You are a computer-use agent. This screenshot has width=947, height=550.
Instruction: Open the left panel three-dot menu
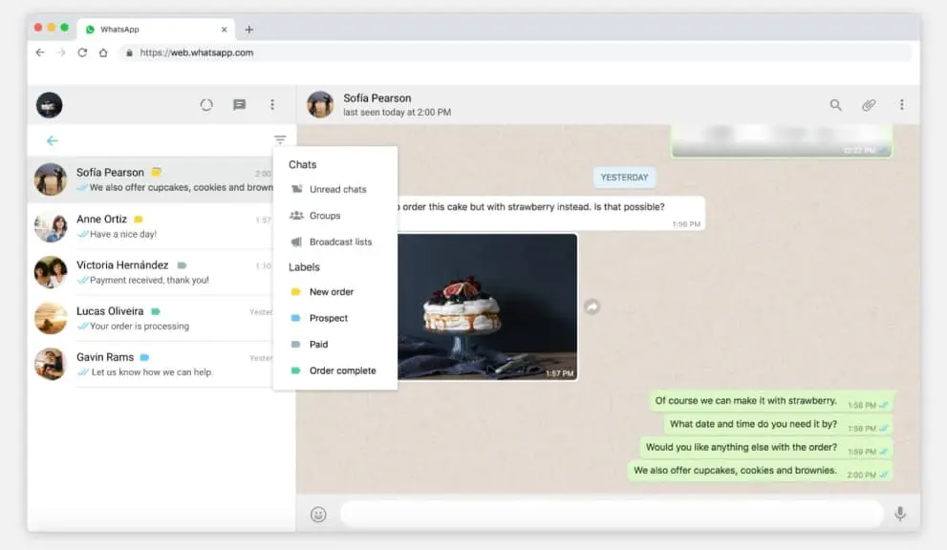(272, 105)
